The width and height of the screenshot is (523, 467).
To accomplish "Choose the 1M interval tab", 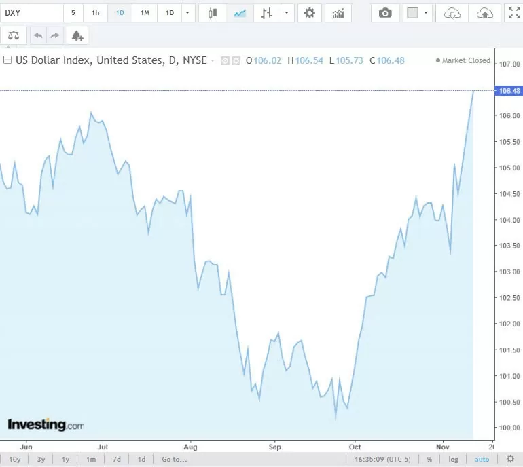I will 145,13.
